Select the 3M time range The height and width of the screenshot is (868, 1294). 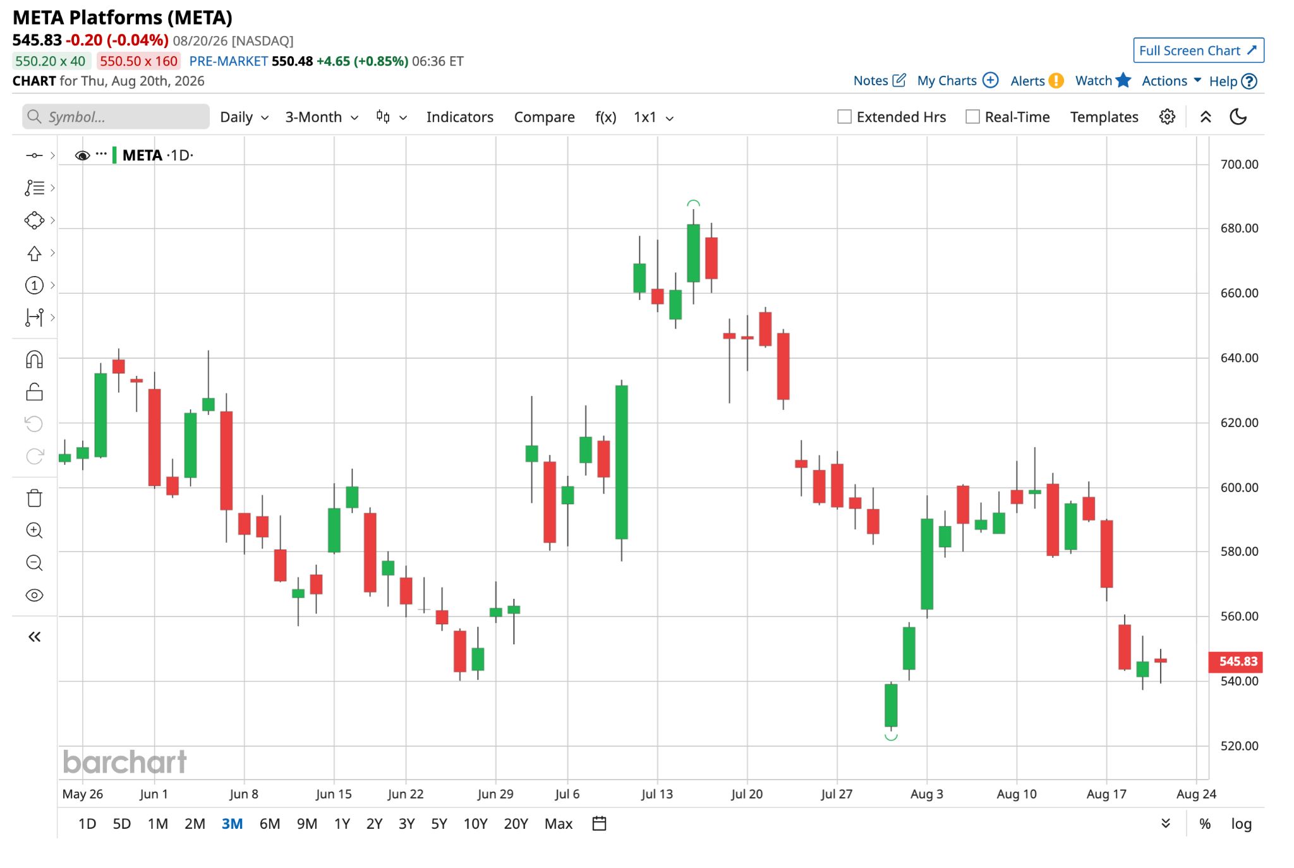[x=232, y=824]
